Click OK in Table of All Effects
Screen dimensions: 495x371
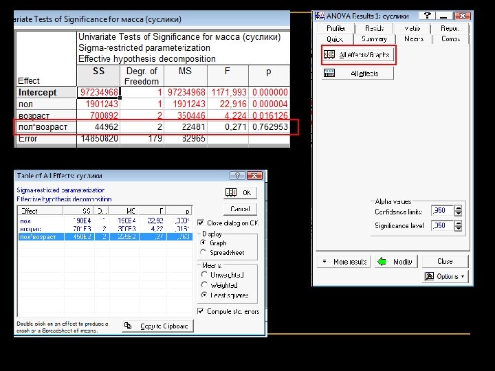[x=240, y=193]
